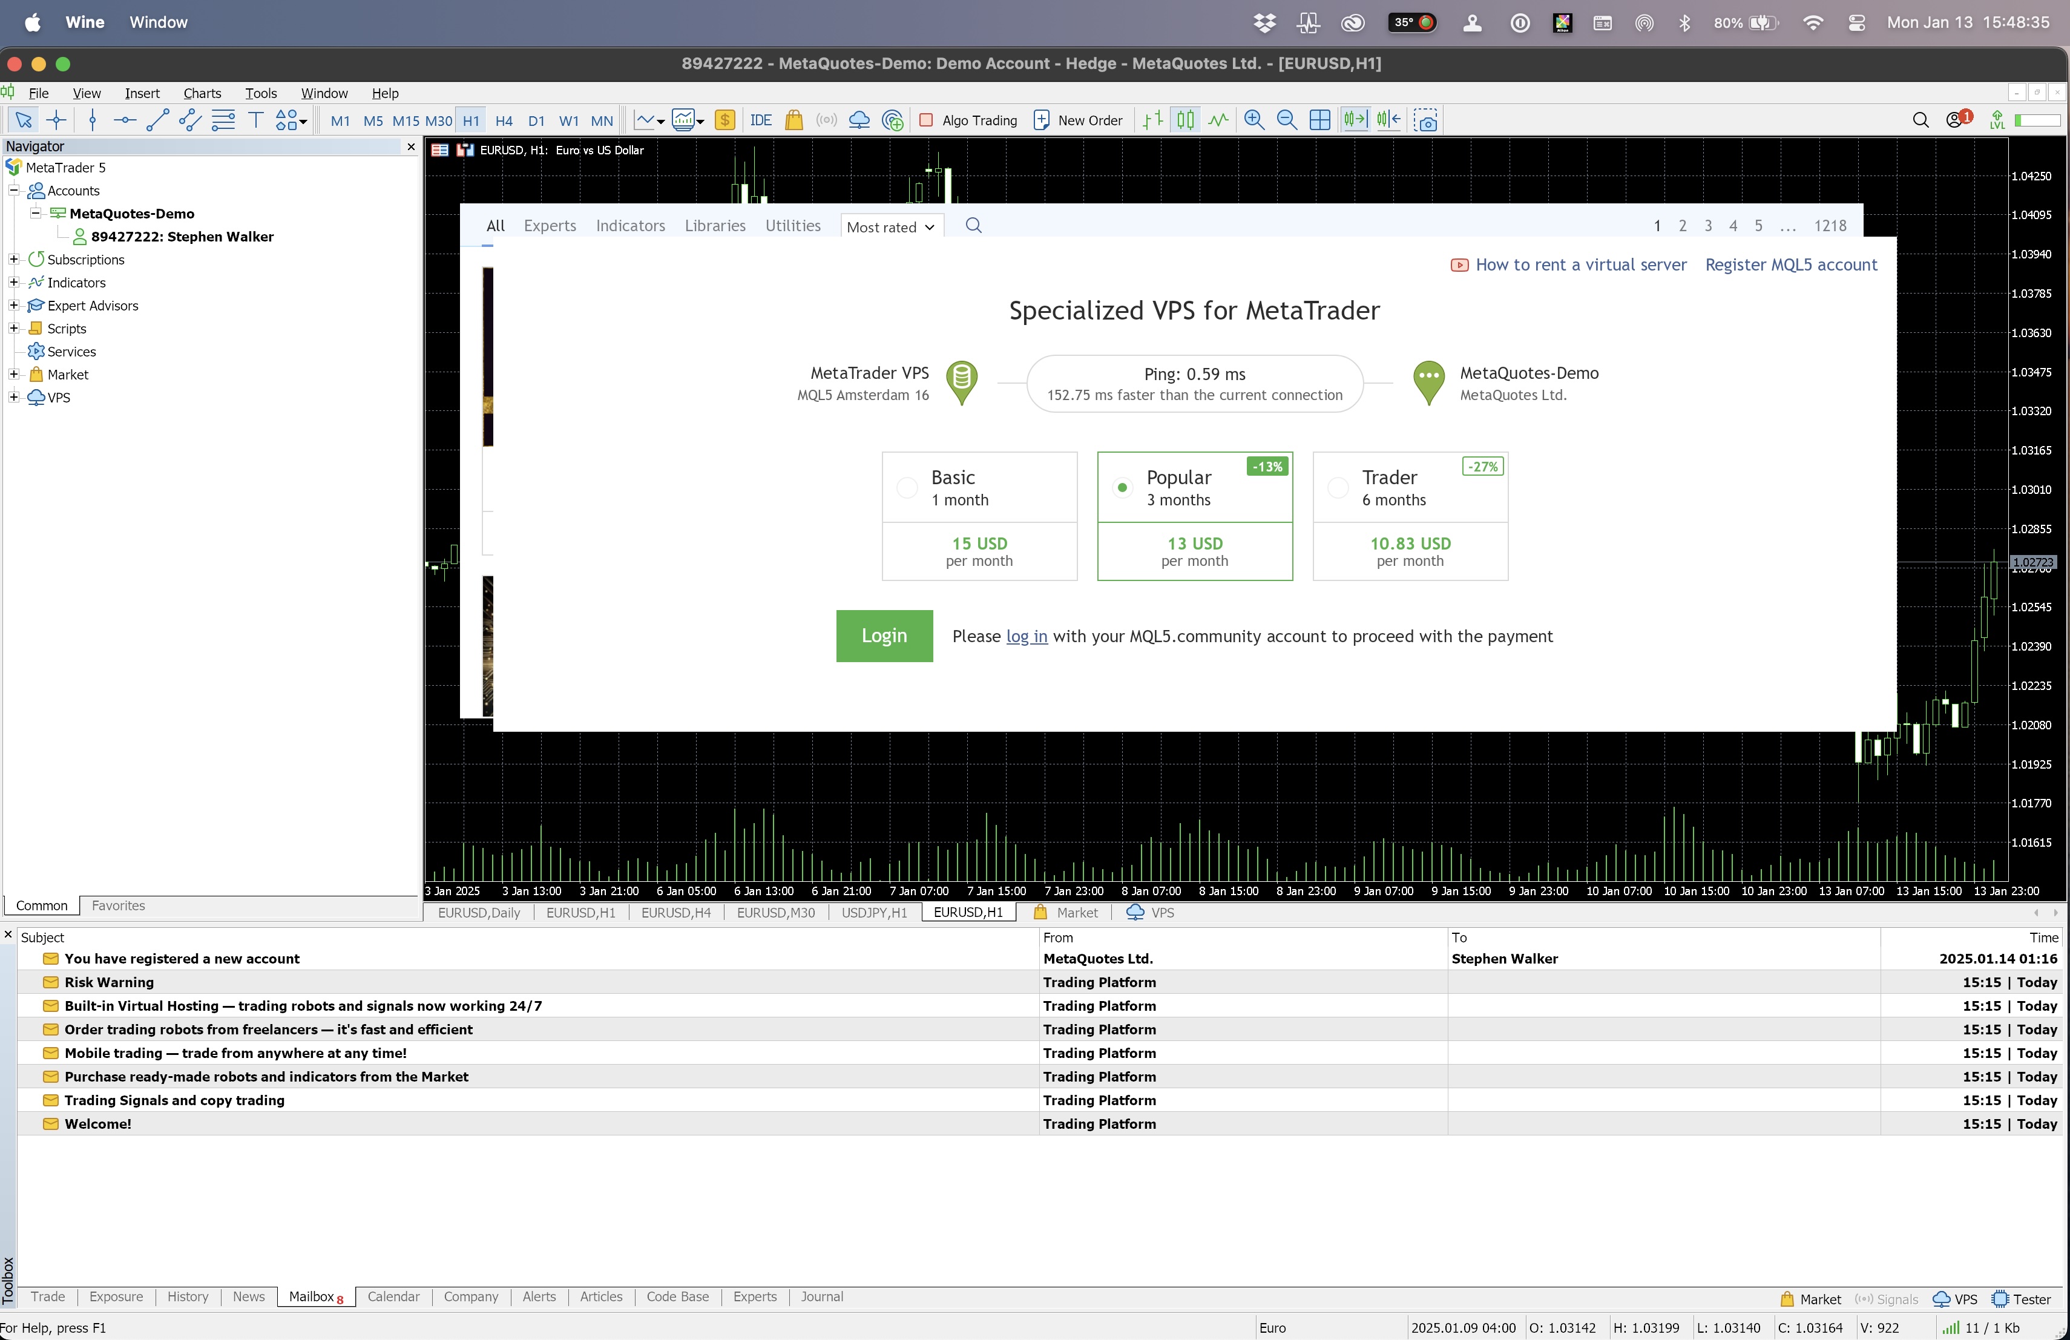Zoom out of the chart

click(x=1286, y=120)
